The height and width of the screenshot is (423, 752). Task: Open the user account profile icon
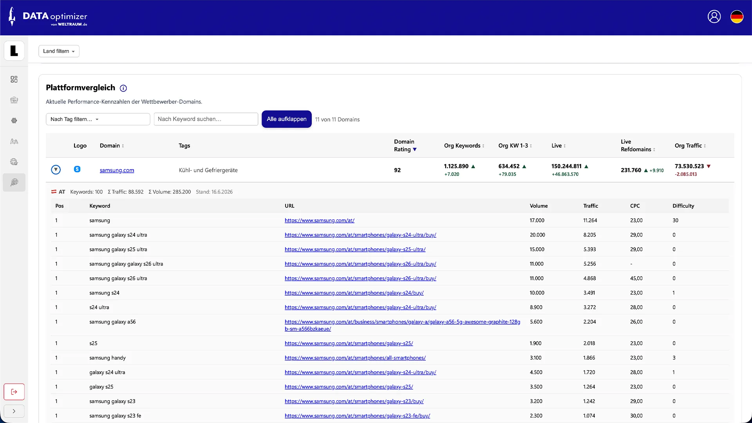point(714,17)
